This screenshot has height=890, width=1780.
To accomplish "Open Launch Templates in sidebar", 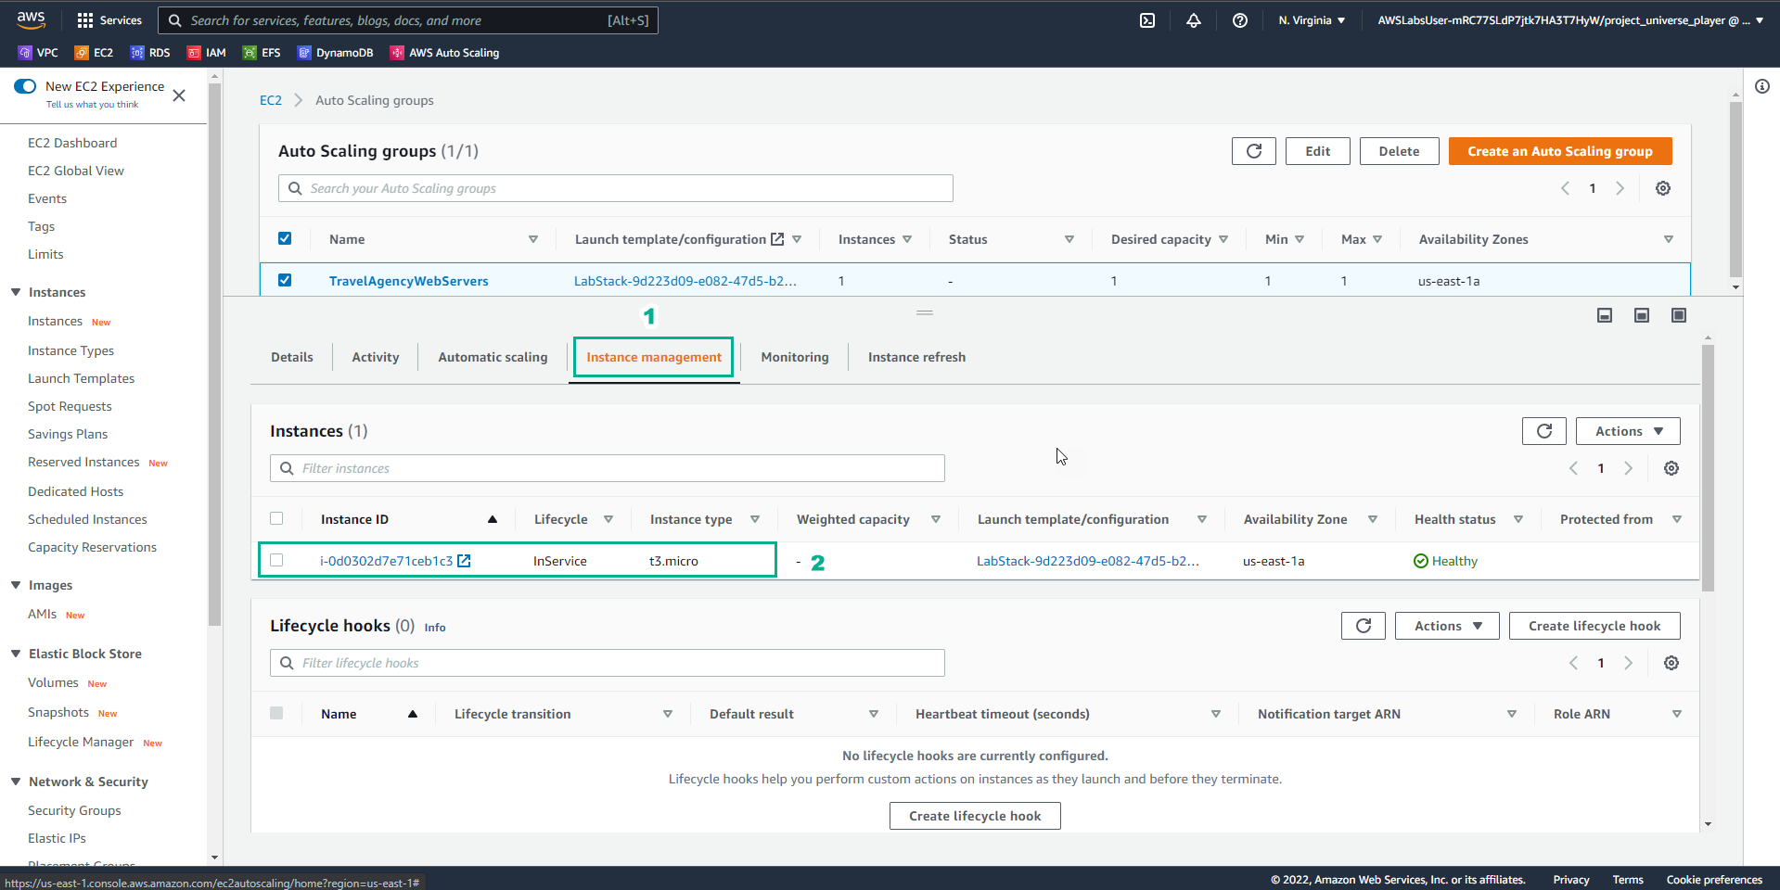I will click(x=81, y=378).
